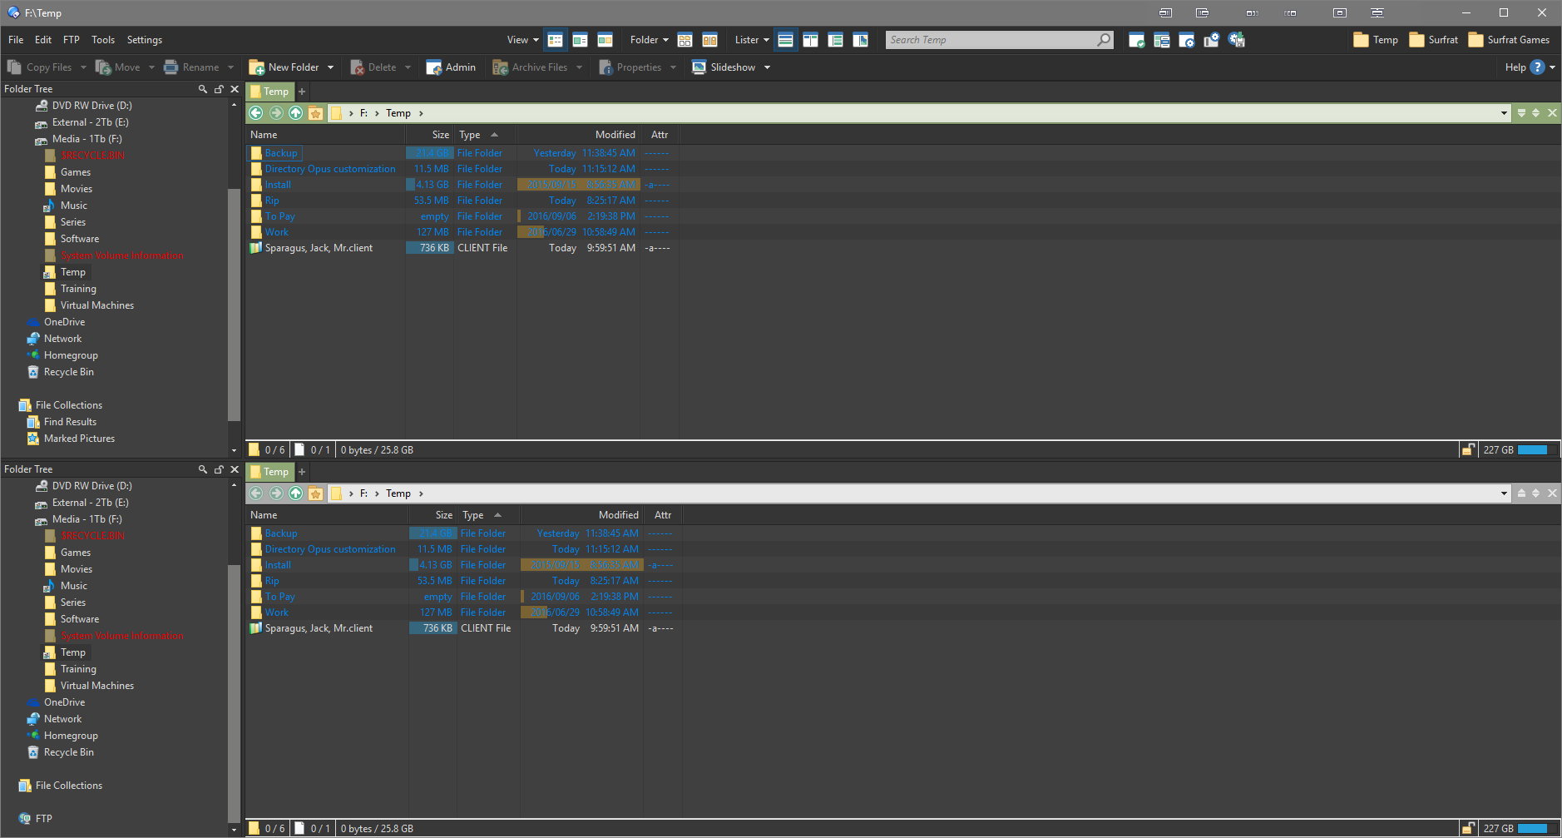Open favorites star folder in top pane
Viewport: 1562px width, 838px height.
(315, 113)
